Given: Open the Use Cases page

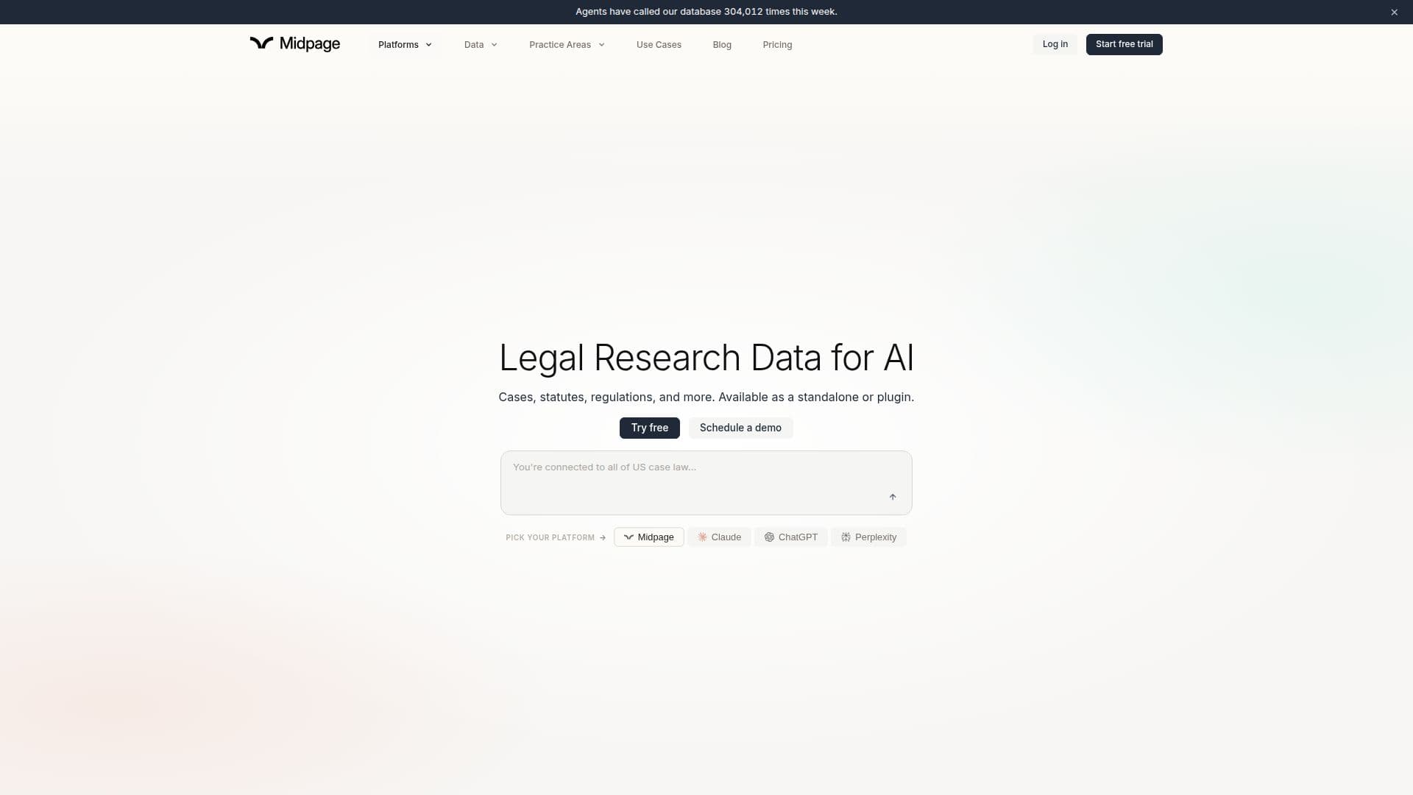Looking at the screenshot, I should click(659, 45).
